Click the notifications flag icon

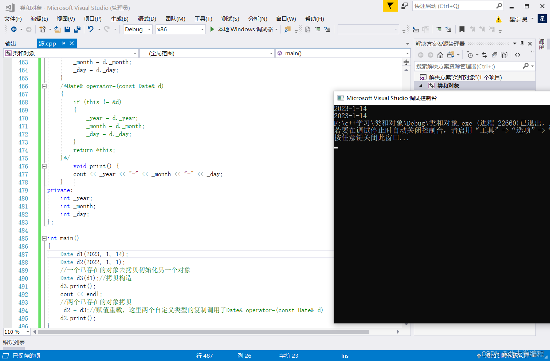pyautogui.click(x=390, y=6)
